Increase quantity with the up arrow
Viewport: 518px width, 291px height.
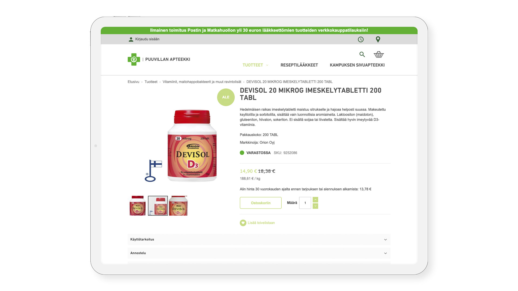(x=315, y=200)
